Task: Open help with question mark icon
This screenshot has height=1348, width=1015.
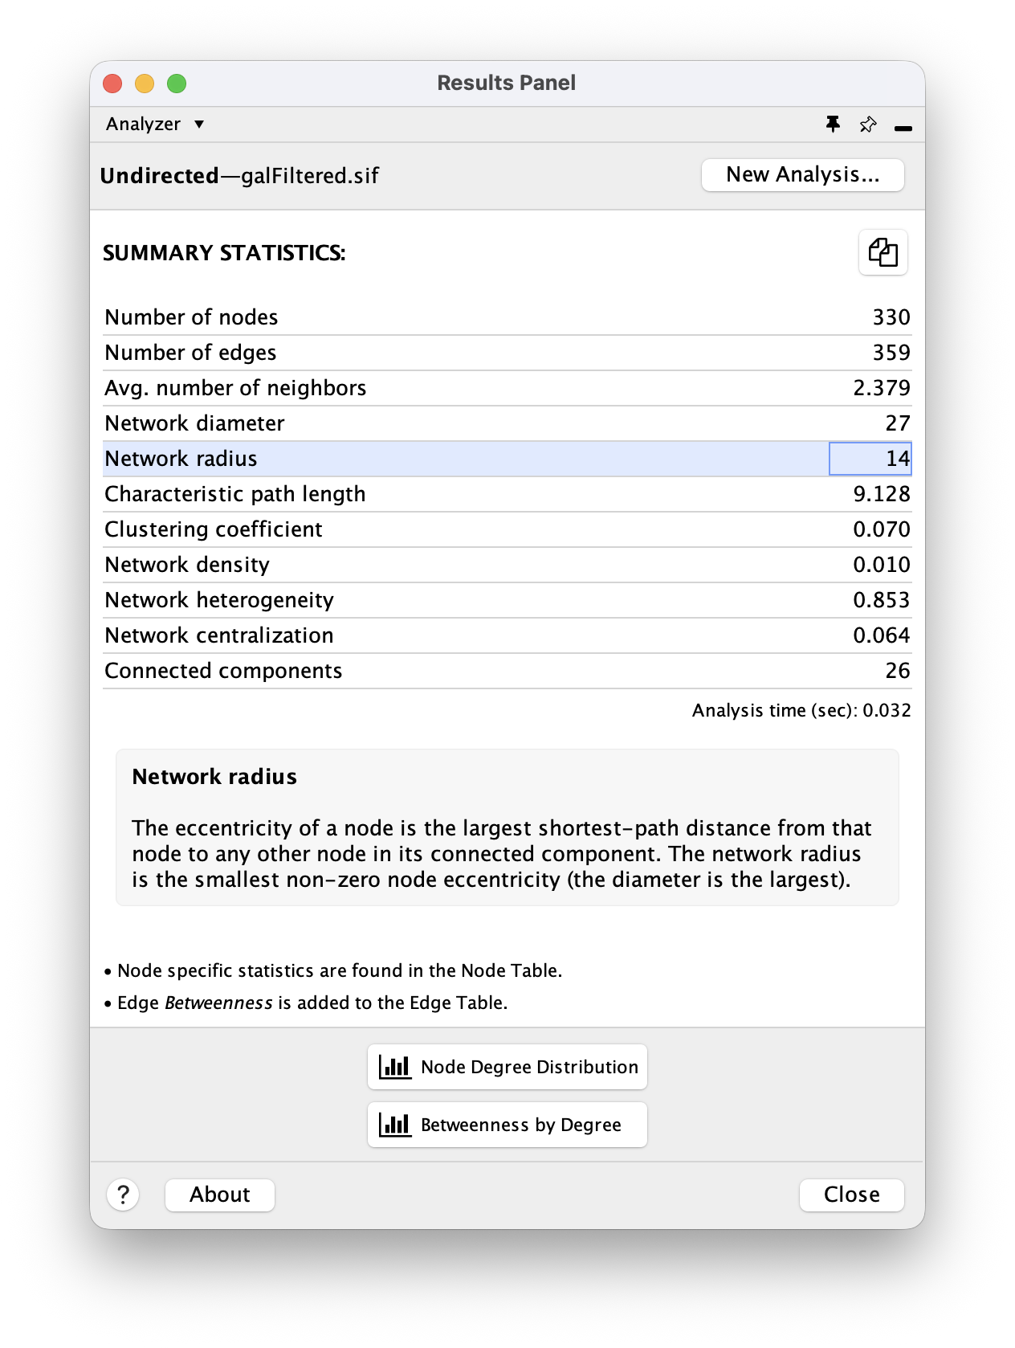Action: click(123, 1195)
